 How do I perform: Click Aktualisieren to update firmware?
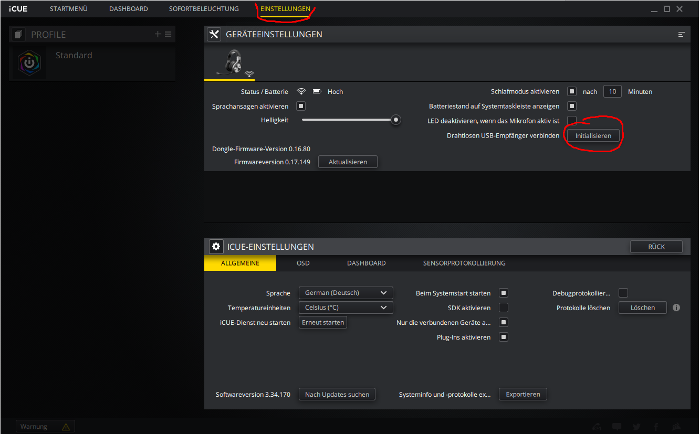pyautogui.click(x=348, y=162)
